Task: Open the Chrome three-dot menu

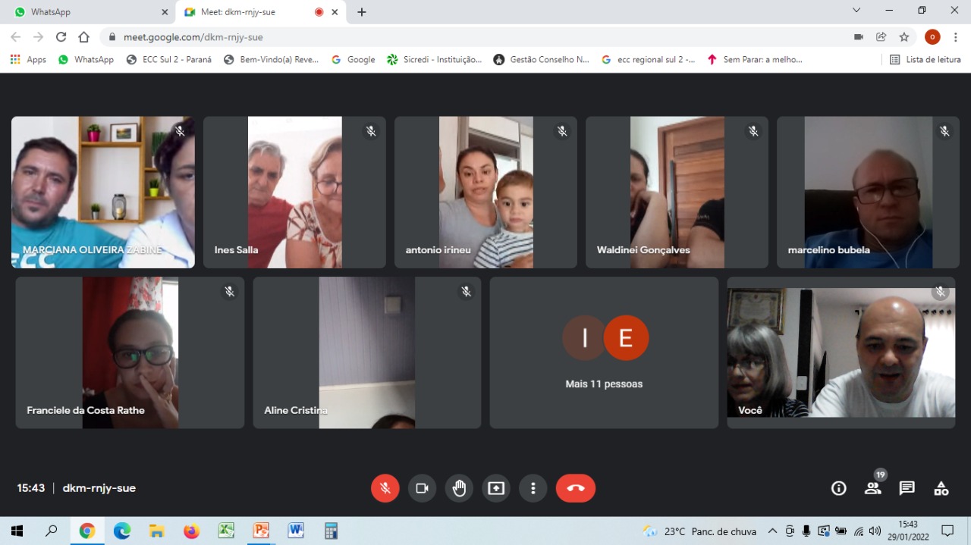Action: point(955,36)
